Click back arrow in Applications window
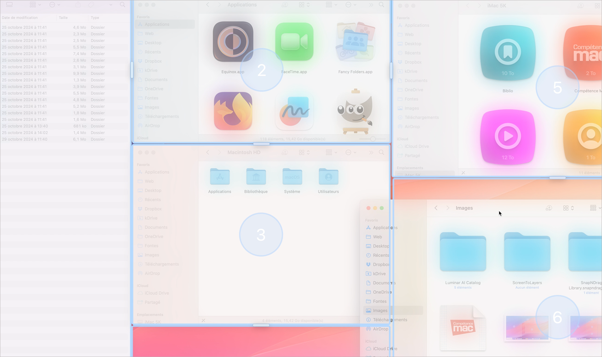Screen dimensions: 602x357 (x=207, y=5)
